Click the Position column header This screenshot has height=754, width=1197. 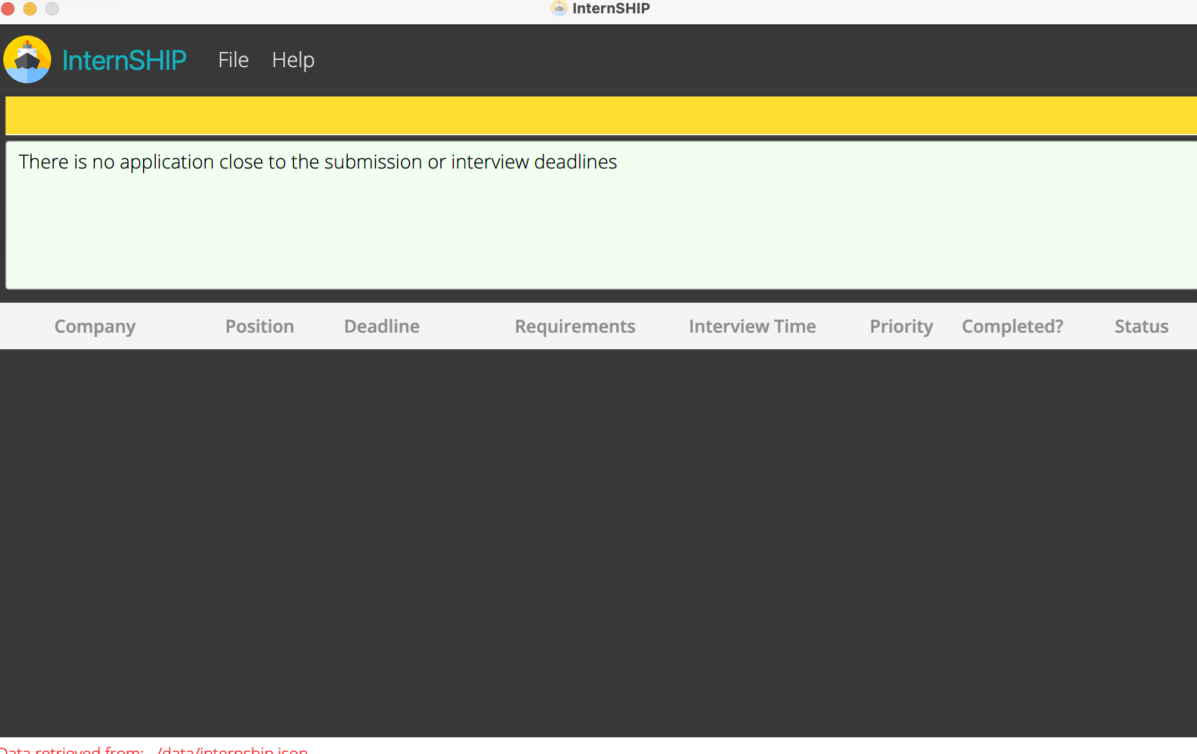tap(260, 326)
